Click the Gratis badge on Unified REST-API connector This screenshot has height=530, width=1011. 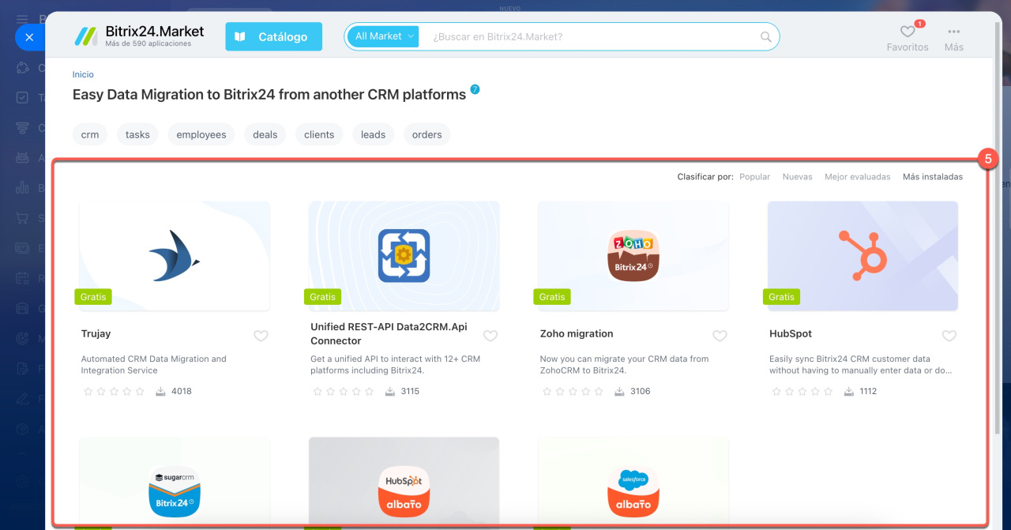322,297
